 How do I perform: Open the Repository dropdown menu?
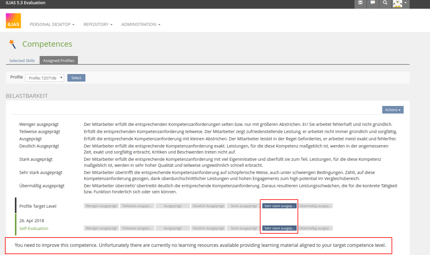pyautogui.click(x=98, y=24)
